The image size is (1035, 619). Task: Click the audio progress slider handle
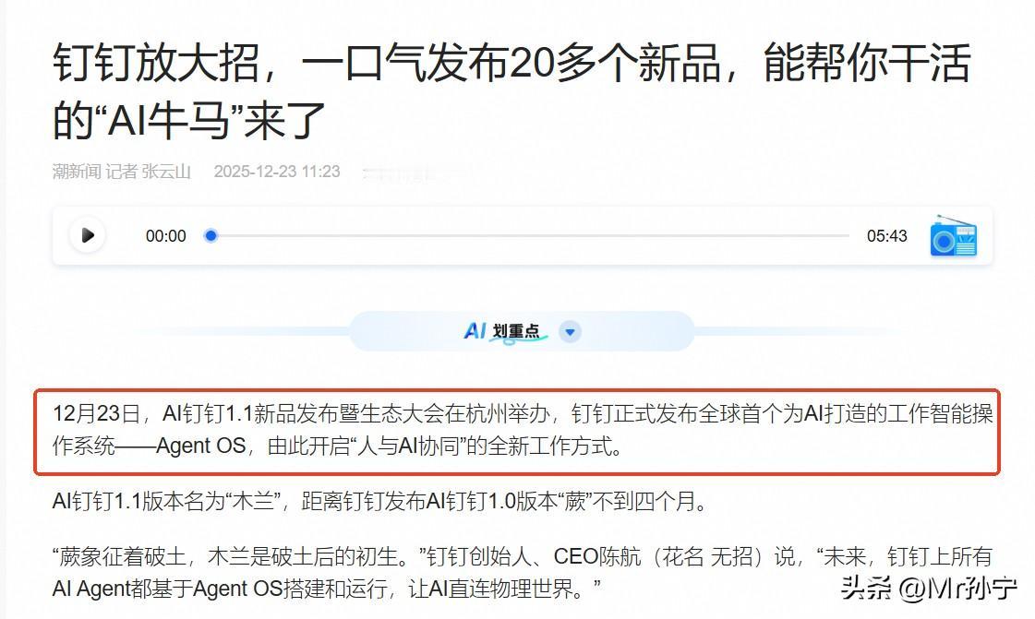(211, 235)
